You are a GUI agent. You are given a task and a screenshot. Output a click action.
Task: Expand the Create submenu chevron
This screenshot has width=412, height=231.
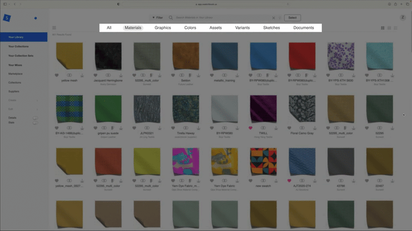(37, 100)
